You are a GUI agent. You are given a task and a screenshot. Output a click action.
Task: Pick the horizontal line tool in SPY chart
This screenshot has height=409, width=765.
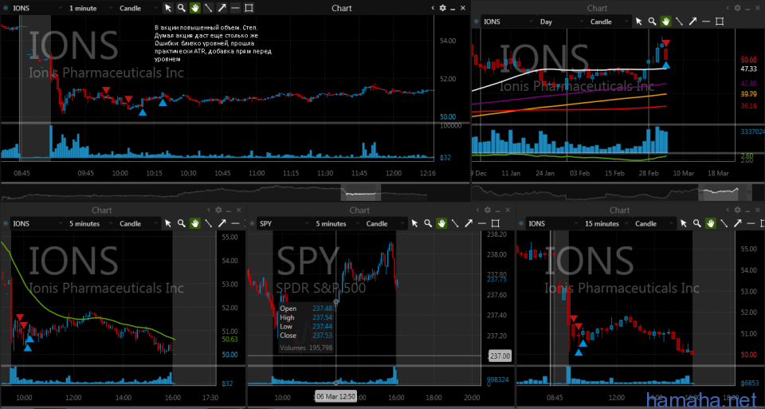click(481, 223)
